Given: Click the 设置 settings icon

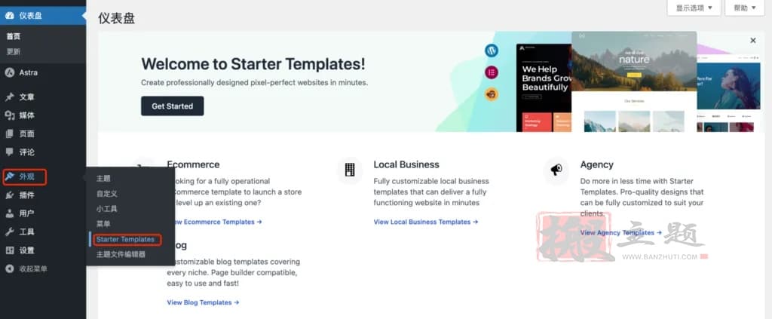Looking at the screenshot, I should [x=9, y=250].
